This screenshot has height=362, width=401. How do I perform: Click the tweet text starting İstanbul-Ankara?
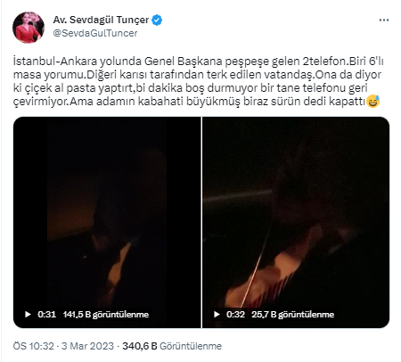tap(198, 81)
